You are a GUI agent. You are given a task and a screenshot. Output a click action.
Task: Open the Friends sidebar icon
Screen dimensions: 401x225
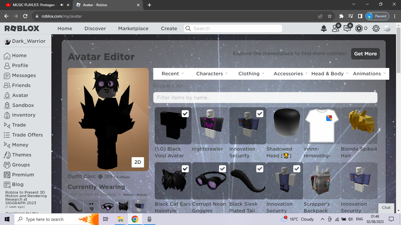(7, 86)
